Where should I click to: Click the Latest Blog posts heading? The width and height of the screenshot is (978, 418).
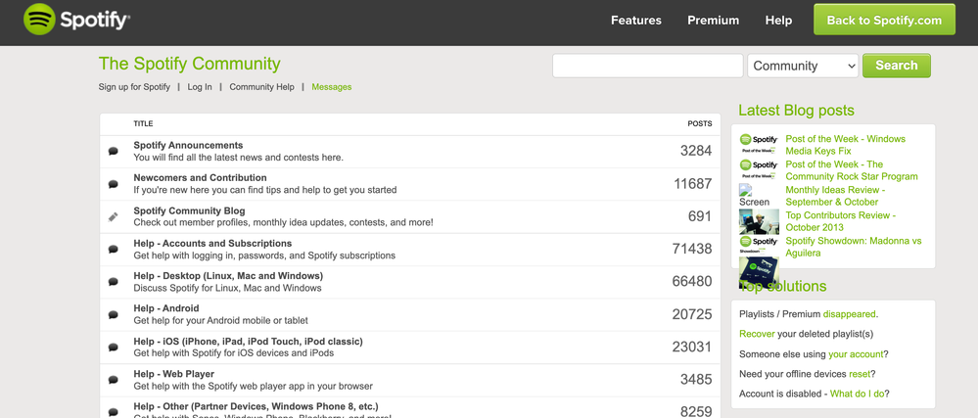[797, 111]
